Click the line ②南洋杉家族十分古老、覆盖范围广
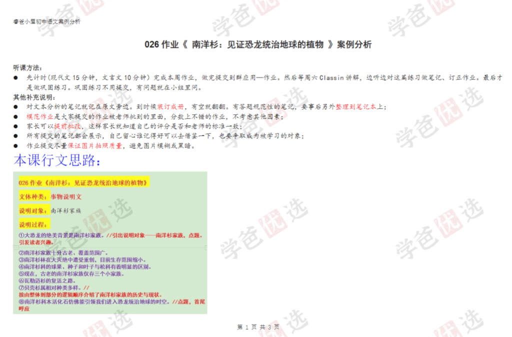 tap(63, 253)
